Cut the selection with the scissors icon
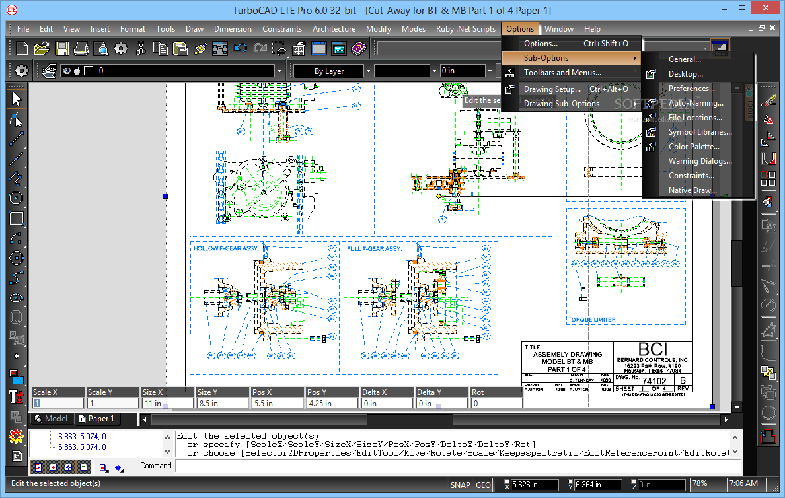This screenshot has height=498, width=785. pos(141,49)
